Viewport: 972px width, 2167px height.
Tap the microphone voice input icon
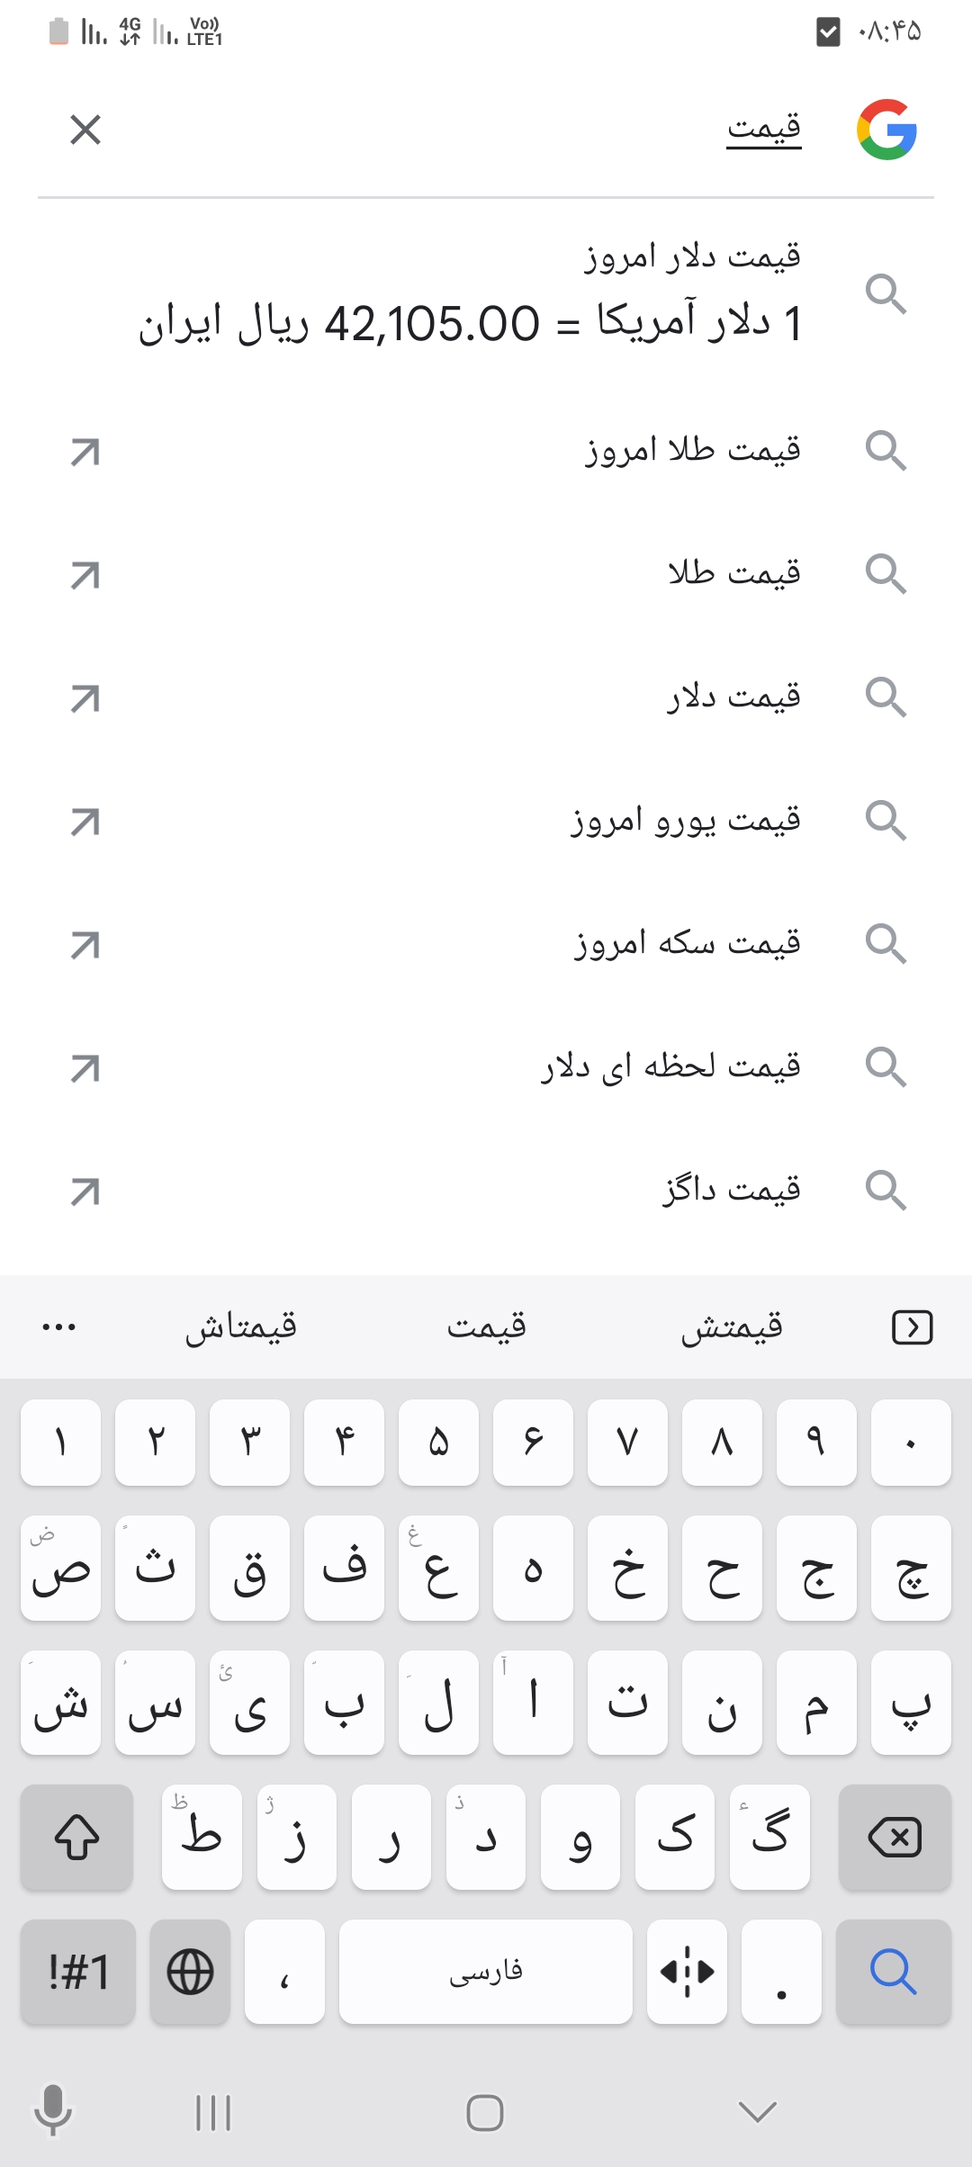click(x=52, y=2110)
